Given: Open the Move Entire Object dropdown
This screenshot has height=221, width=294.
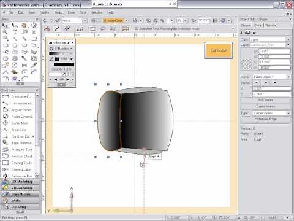Looking at the screenshot, I should coord(271,77).
